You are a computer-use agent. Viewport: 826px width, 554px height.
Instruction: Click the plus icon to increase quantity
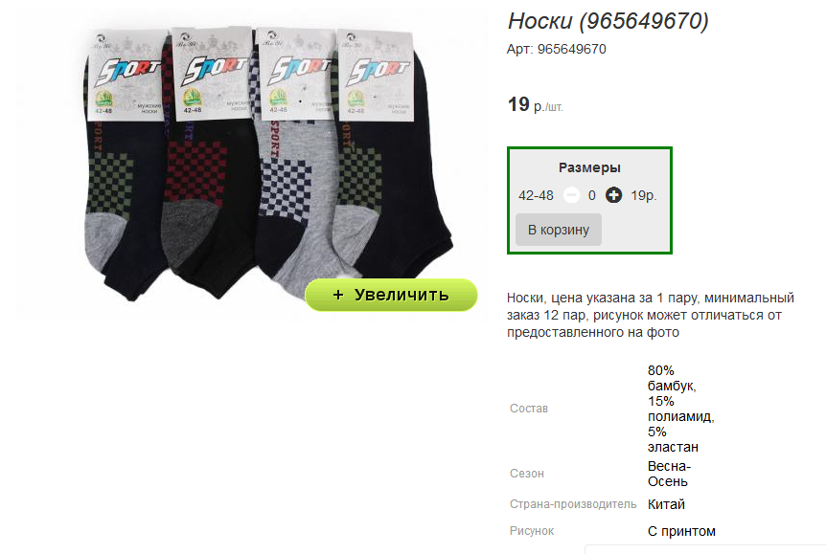coord(613,195)
